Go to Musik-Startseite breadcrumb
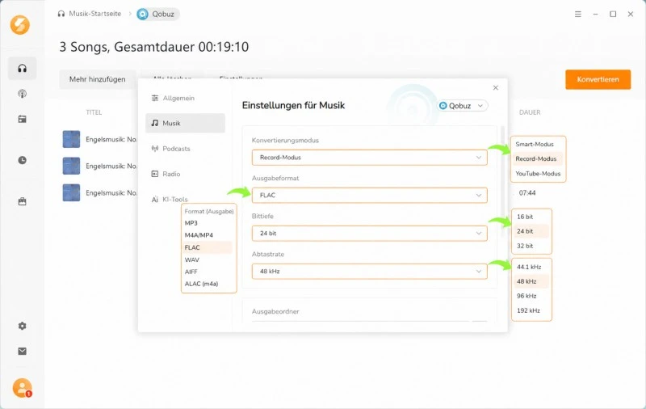The width and height of the screenshot is (646, 409). tap(90, 14)
